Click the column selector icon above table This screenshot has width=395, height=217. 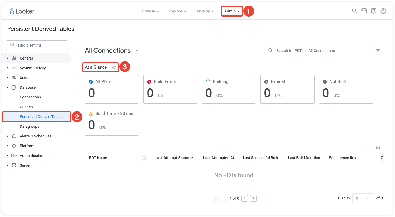click(x=378, y=148)
